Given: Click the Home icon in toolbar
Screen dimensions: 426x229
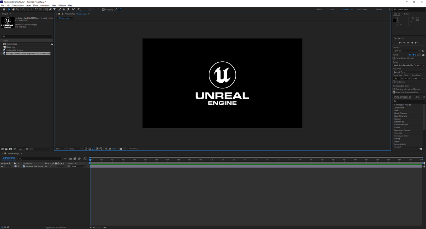Looking at the screenshot, I should point(4,9).
